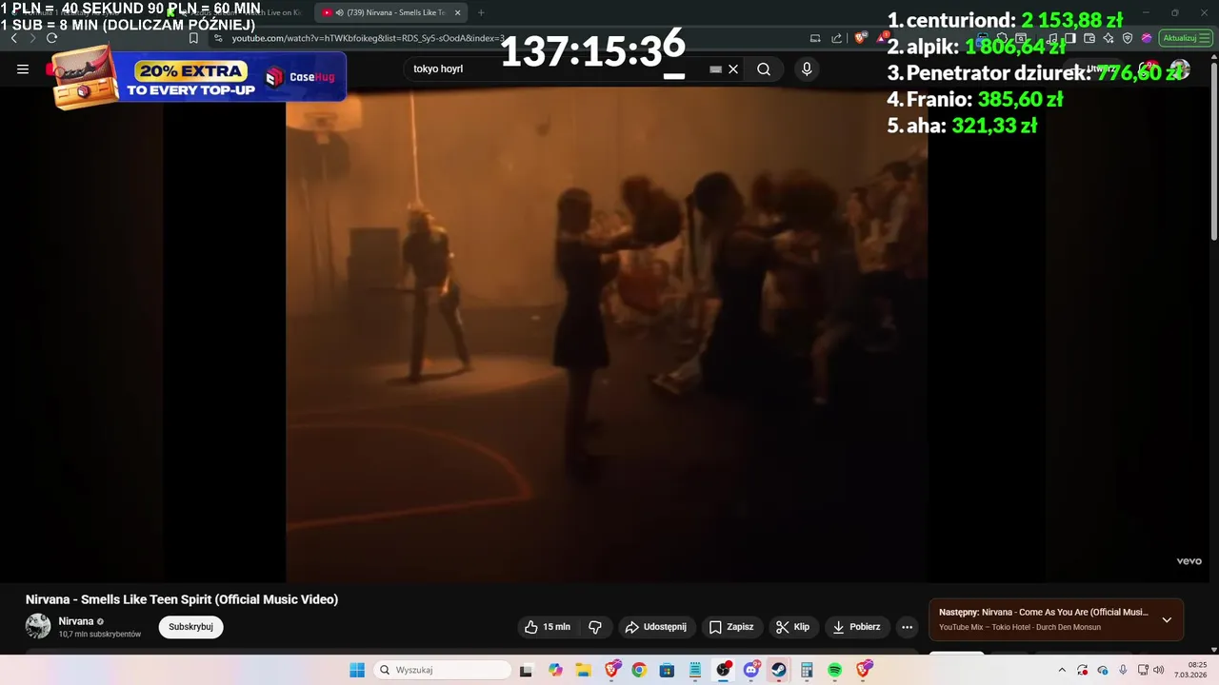Open OBS Studio from the taskbar
The image size is (1219, 685).
coord(723,670)
